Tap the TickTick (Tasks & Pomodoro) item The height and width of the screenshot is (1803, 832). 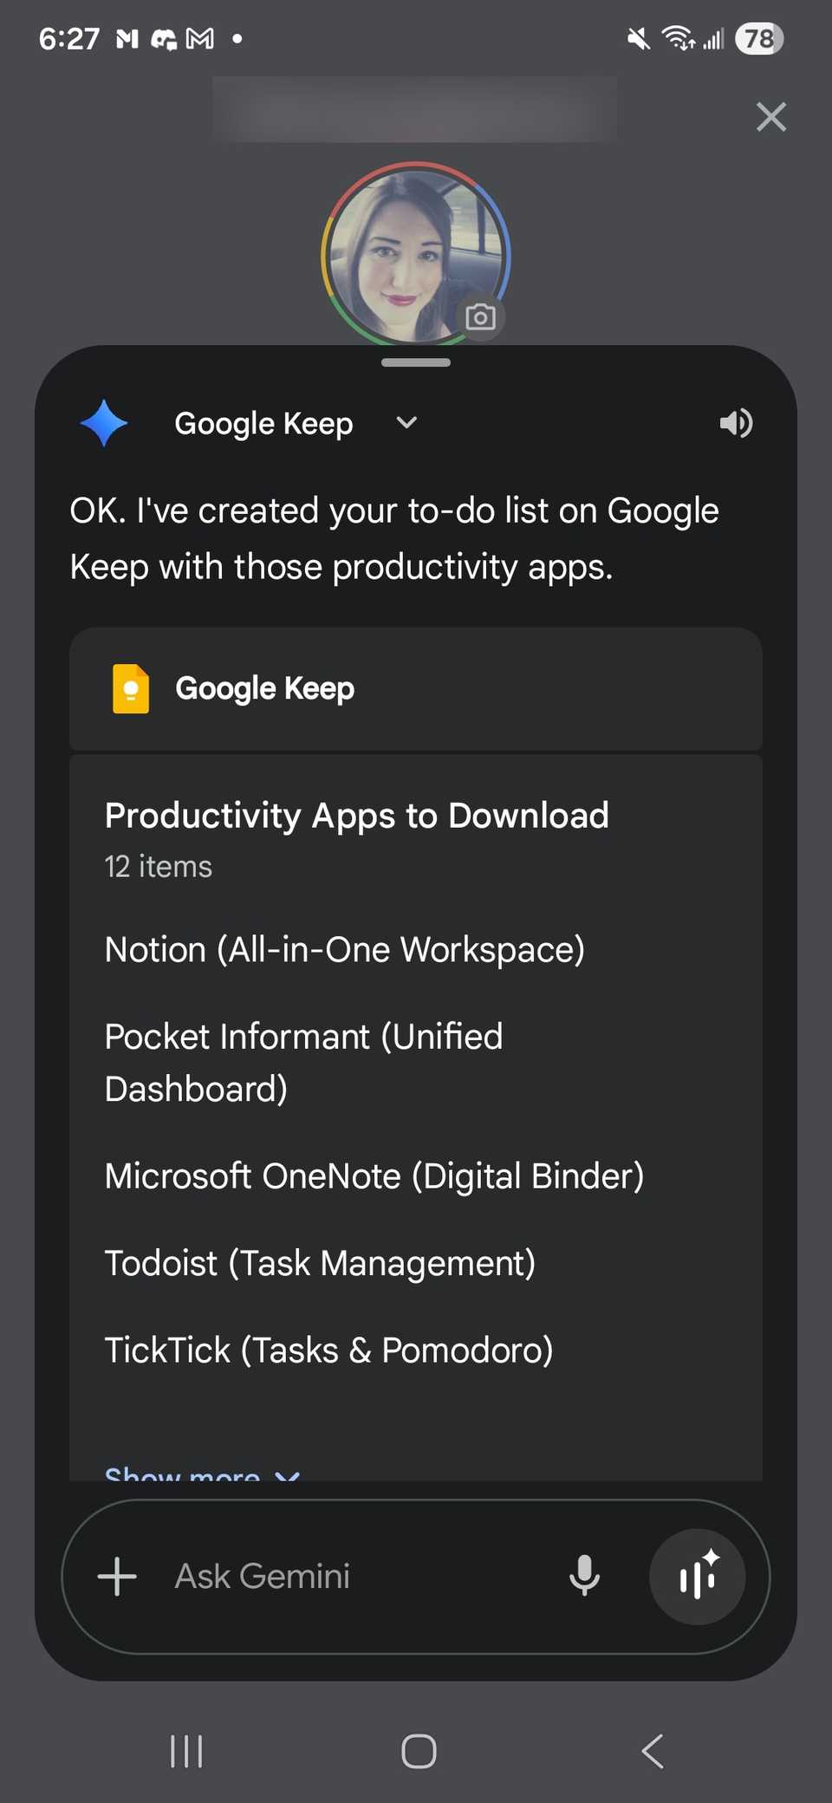(x=328, y=1351)
